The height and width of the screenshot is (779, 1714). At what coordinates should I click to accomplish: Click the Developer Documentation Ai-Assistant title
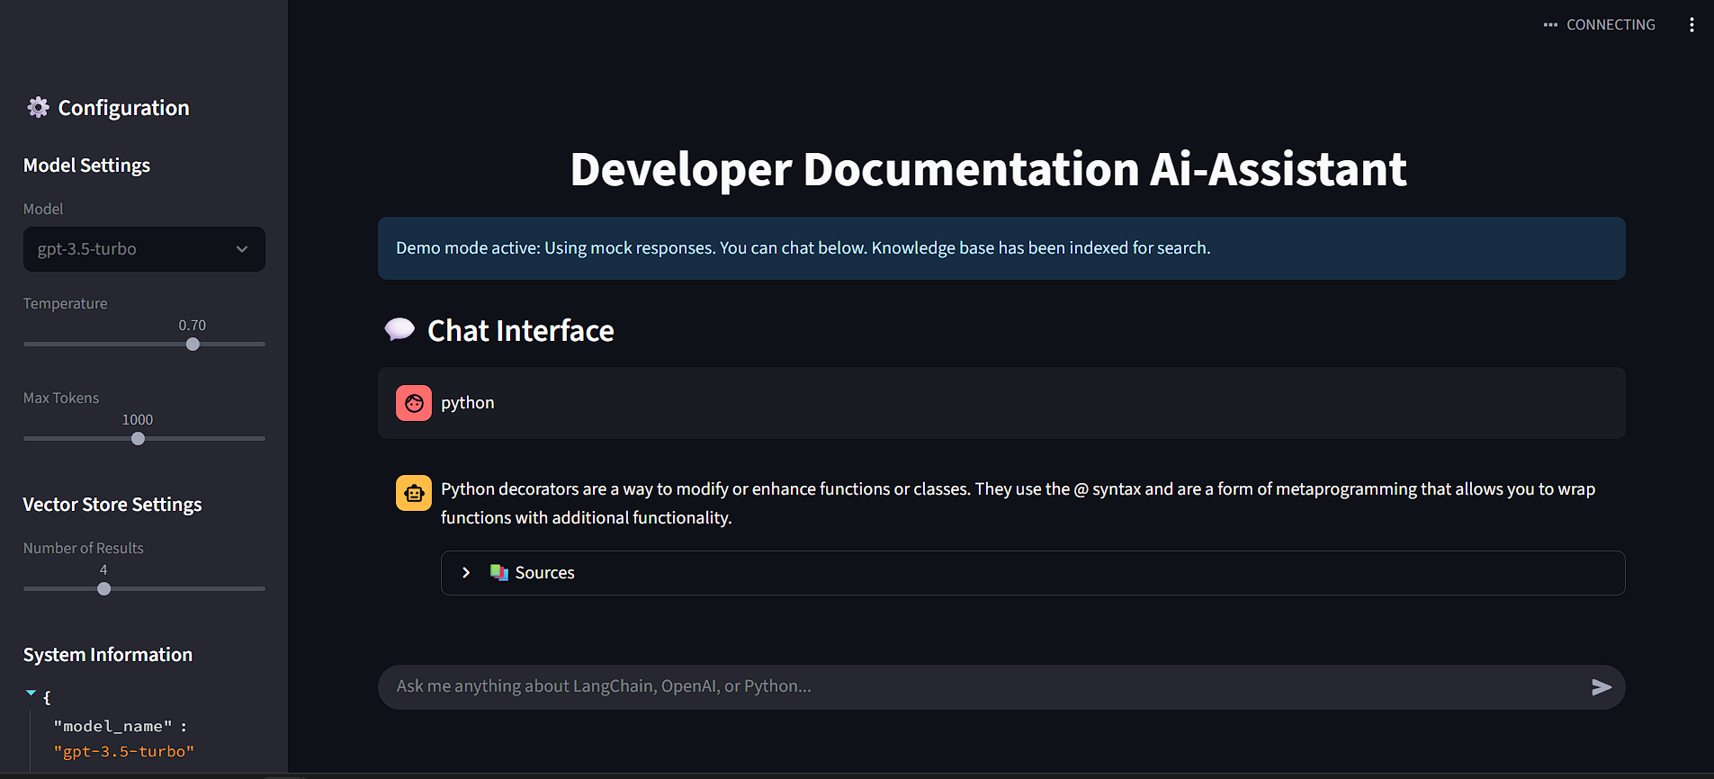coord(988,169)
